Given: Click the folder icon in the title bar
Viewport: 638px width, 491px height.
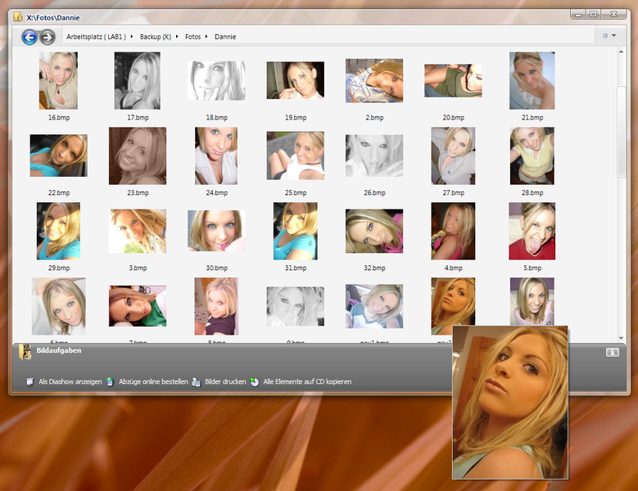Looking at the screenshot, I should 18,17.
